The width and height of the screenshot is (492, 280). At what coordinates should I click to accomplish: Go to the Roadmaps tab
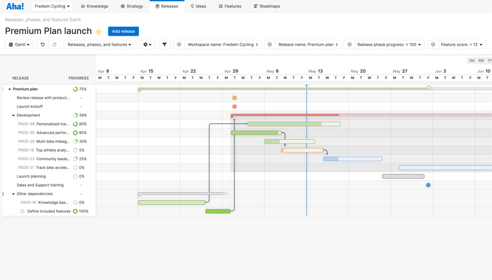(x=267, y=6)
